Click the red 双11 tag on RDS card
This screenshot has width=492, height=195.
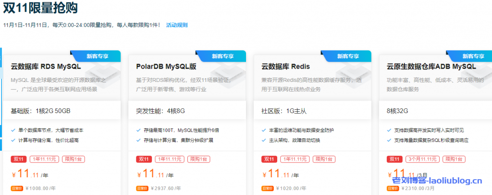18,159
